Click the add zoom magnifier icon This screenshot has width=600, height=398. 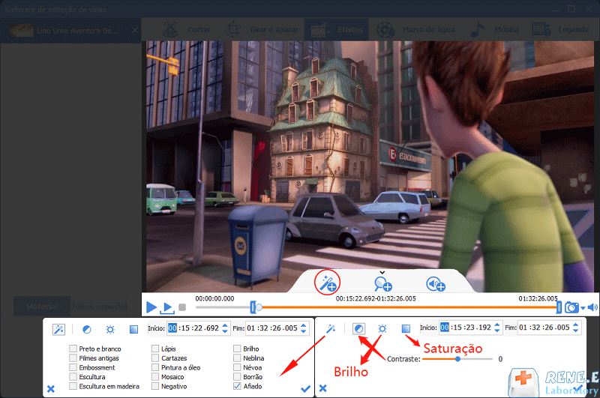click(x=382, y=284)
